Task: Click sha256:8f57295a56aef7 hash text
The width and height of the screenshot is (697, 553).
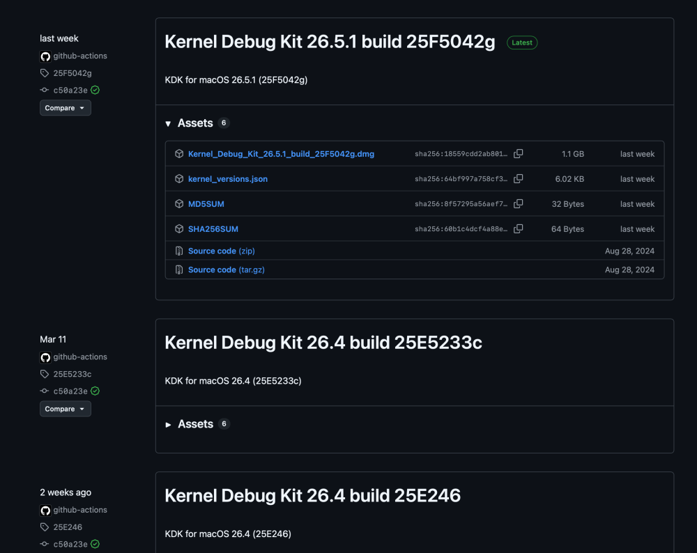Action: 461,204
